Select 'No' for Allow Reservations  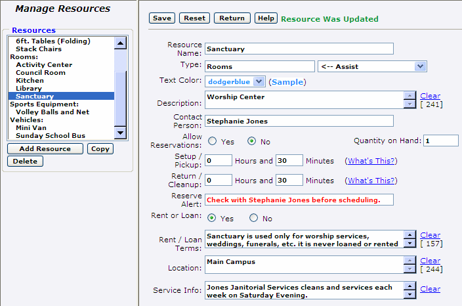pos(251,141)
